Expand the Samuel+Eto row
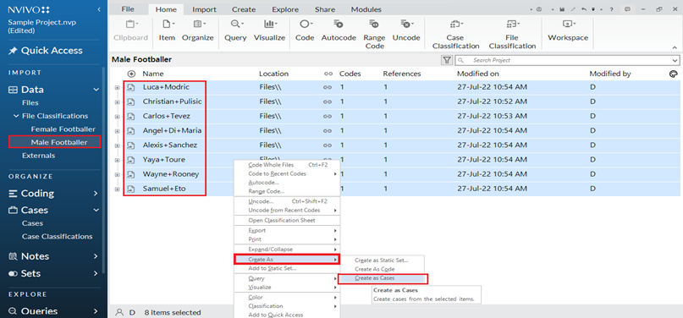This screenshot has width=683, height=318. (x=117, y=189)
